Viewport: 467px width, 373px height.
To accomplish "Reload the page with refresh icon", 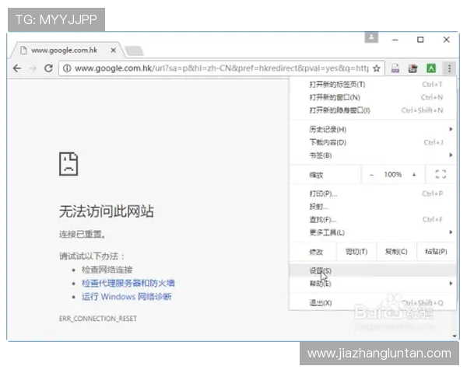I will tap(48, 68).
